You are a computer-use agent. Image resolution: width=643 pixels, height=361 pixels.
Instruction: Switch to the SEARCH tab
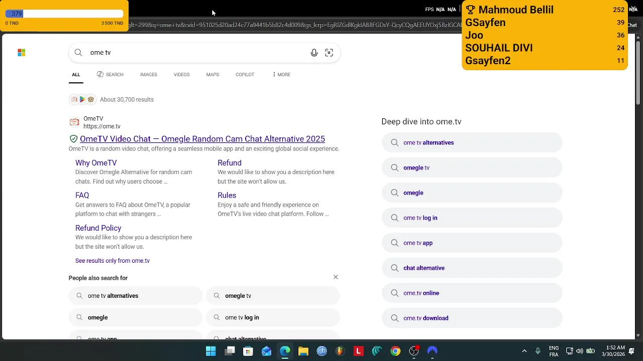[110, 75]
